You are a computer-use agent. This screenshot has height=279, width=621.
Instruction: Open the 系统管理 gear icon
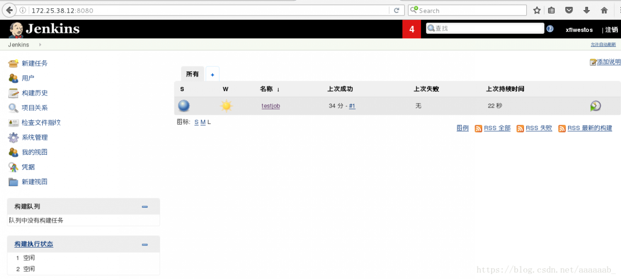pos(13,138)
